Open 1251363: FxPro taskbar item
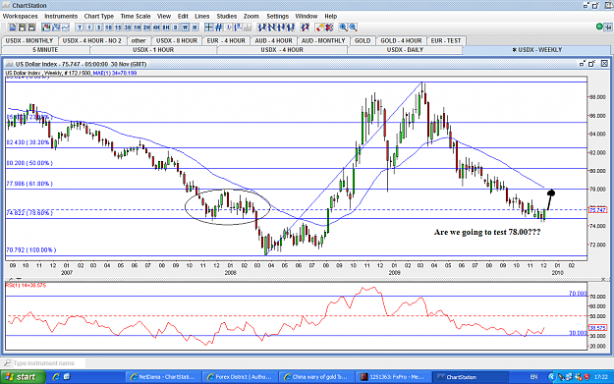The image size is (614, 384). [x=393, y=377]
